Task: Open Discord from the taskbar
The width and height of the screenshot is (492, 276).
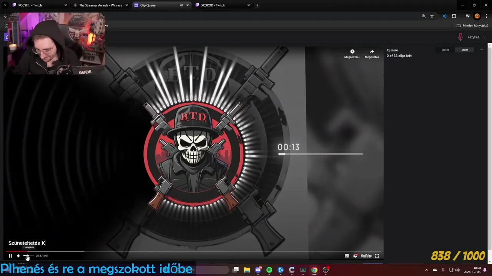Action: click(258, 270)
